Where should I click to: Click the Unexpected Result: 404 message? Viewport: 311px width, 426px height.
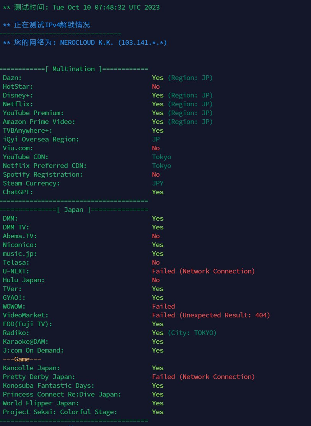223,315
